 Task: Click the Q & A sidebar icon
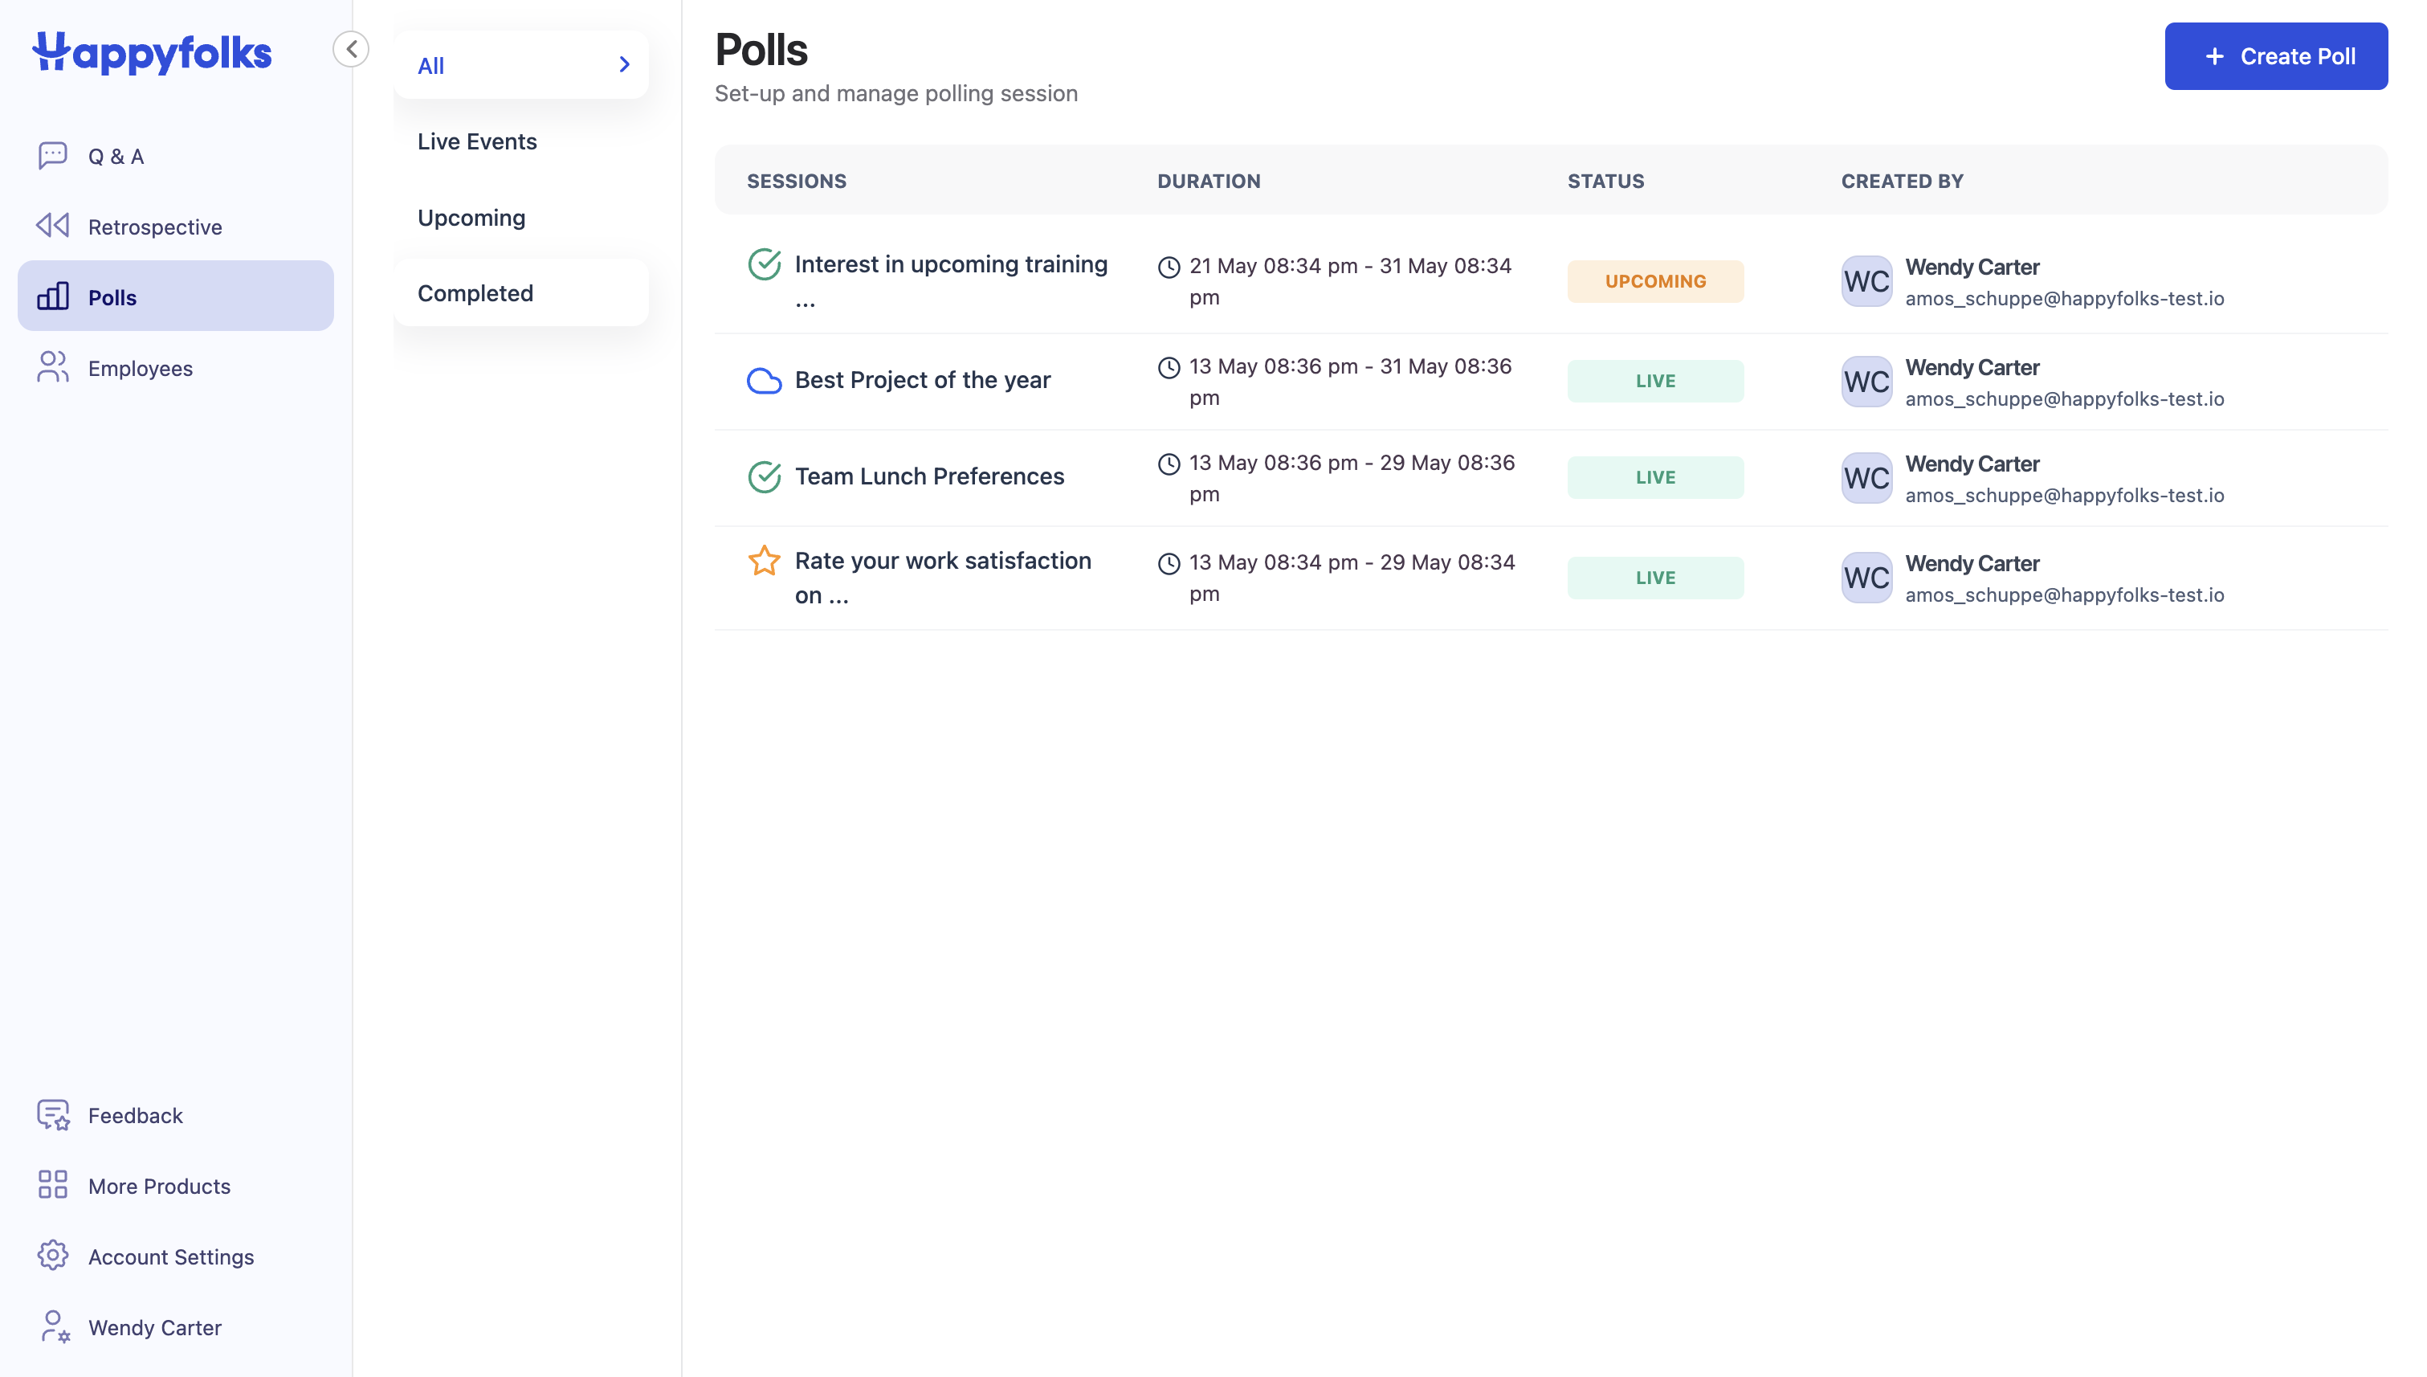[50, 153]
